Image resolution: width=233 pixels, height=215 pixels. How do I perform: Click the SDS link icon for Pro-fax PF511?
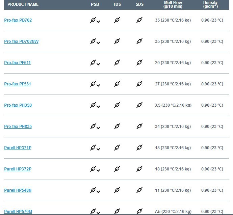coord(139,62)
